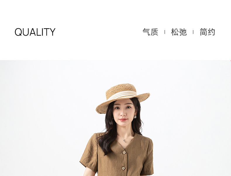Click the character 约 in 简约
The image size is (231, 176).
tap(211, 32)
